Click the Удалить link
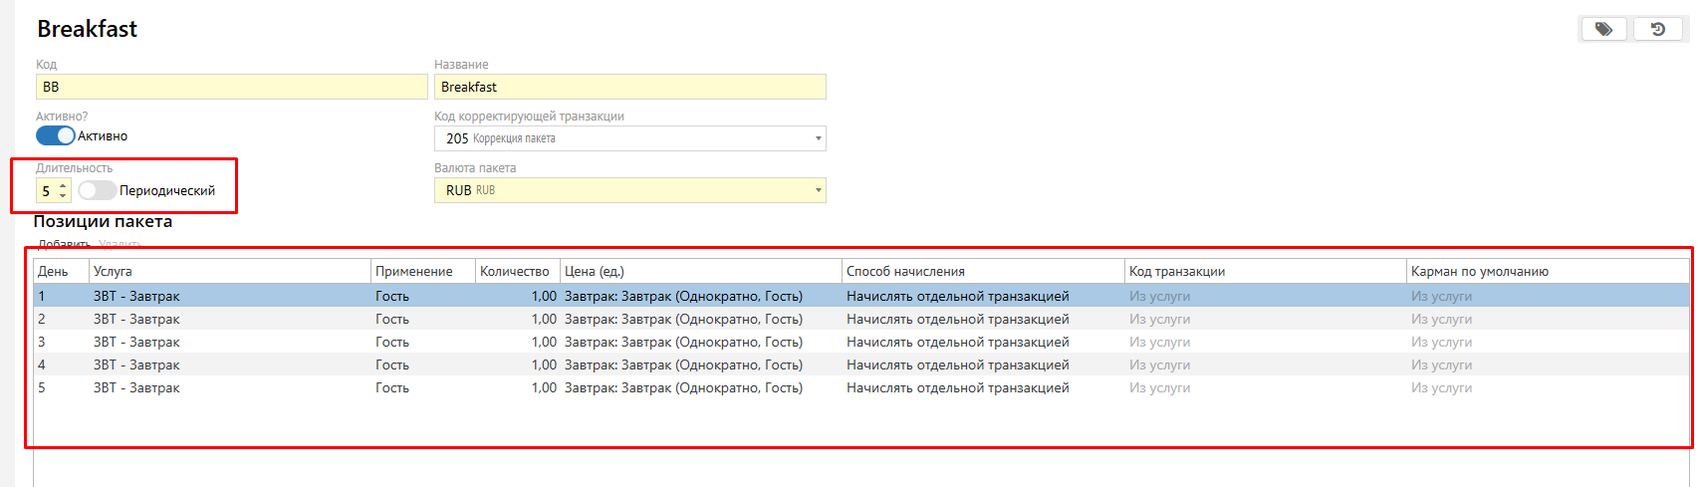This screenshot has width=1699, height=487. [121, 244]
